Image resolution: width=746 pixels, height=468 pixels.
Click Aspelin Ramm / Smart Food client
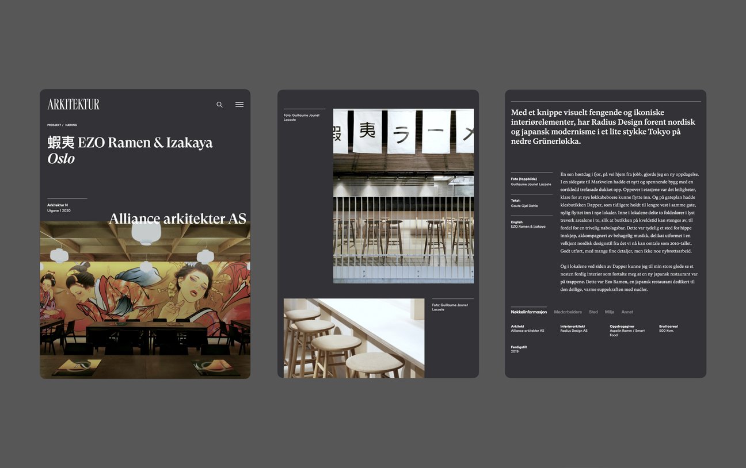[x=627, y=332]
